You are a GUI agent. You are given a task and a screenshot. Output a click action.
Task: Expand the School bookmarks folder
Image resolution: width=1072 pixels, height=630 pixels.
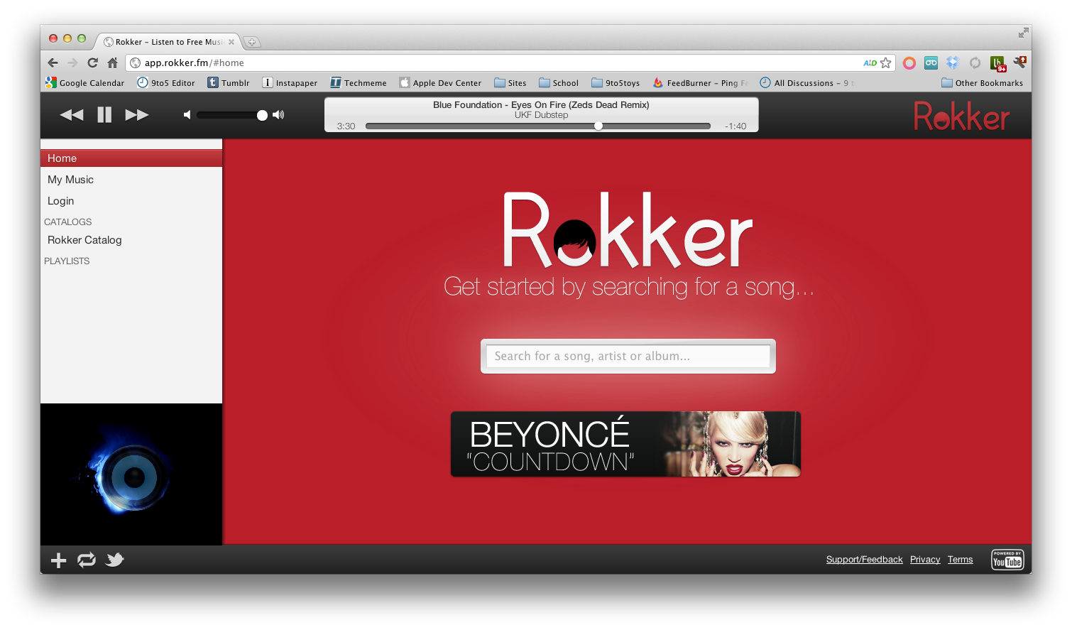pyautogui.click(x=559, y=83)
